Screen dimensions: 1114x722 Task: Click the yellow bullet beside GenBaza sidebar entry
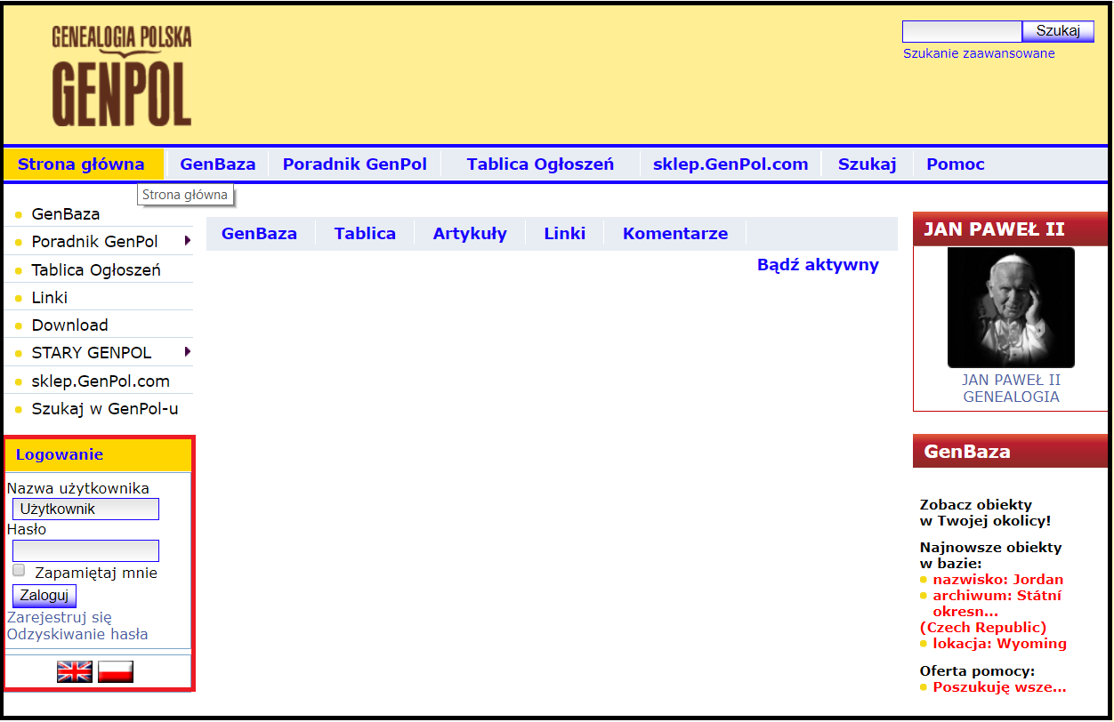[x=20, y=213]
